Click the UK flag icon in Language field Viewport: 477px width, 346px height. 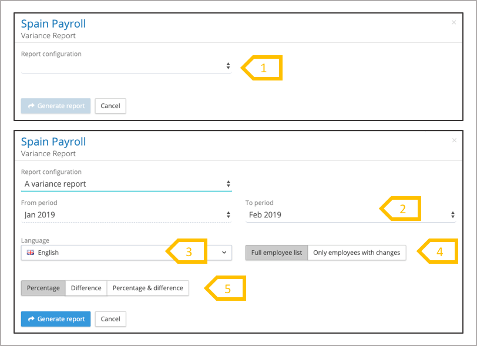[31, 253]
